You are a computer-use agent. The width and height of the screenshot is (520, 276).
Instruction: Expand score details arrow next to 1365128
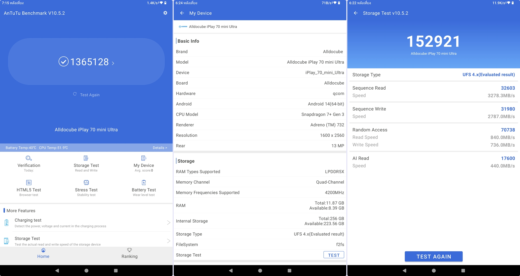[113, 63]
